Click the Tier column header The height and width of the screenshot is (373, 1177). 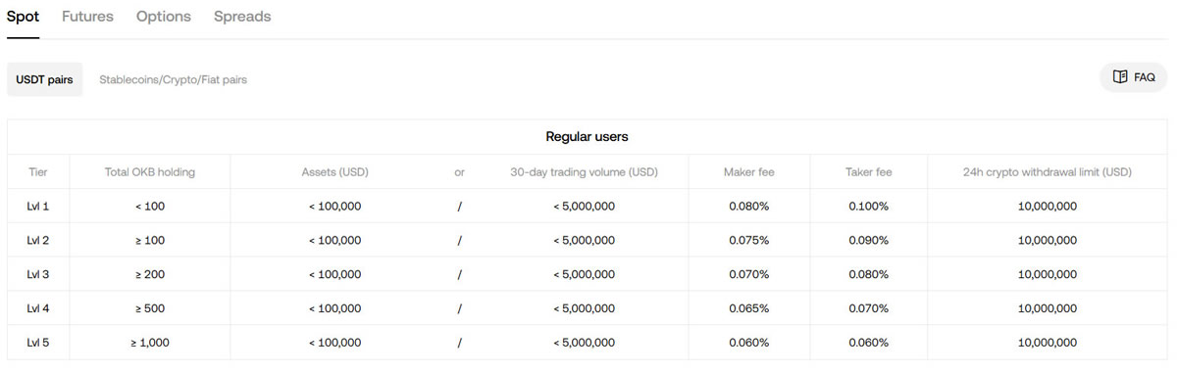[38, 171]
